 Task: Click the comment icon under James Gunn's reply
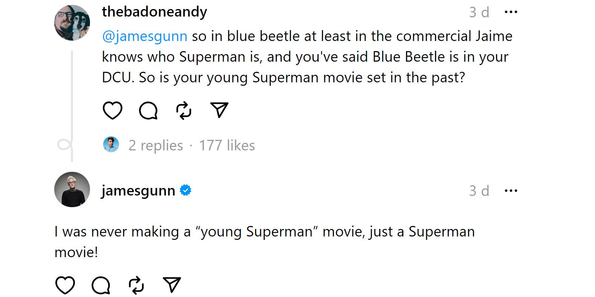(100, 285)
